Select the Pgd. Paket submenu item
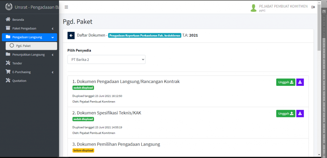Screen dimensions: 327x158 tap(23, 46)
